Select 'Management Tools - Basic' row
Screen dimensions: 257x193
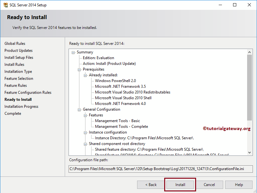(x=117, y=121)
